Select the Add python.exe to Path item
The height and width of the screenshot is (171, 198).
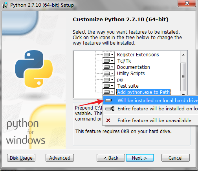coord(143,92)
